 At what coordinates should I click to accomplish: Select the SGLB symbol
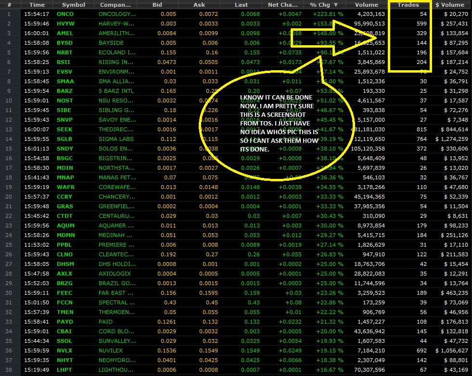pyautogui.click(x=65, y=139)
